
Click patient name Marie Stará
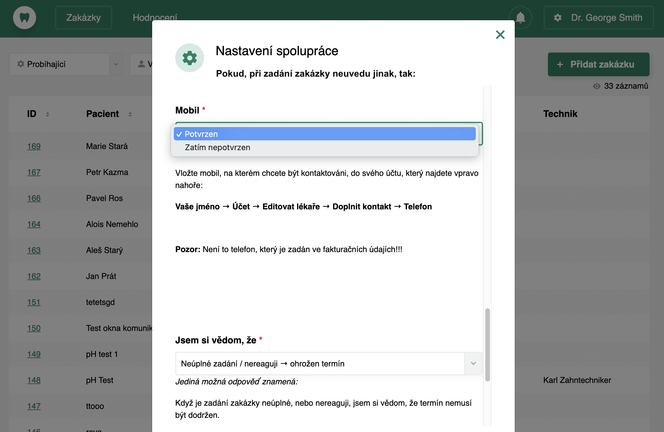click(107, 146)
